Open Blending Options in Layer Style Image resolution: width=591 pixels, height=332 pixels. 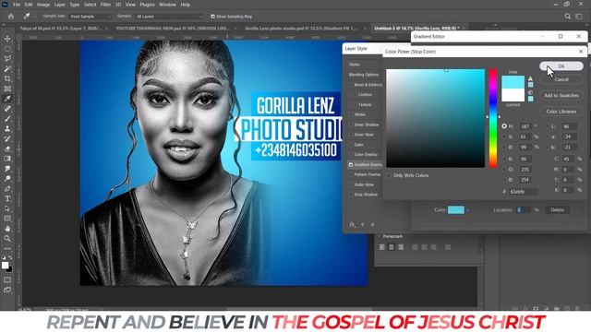tap(364, 75)
